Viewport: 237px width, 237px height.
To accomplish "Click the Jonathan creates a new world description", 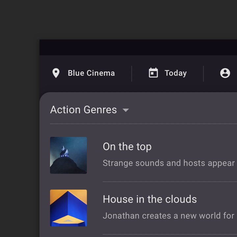I will pos(169,216).
